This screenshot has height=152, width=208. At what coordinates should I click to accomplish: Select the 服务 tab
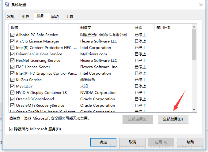tap(42, 16)
